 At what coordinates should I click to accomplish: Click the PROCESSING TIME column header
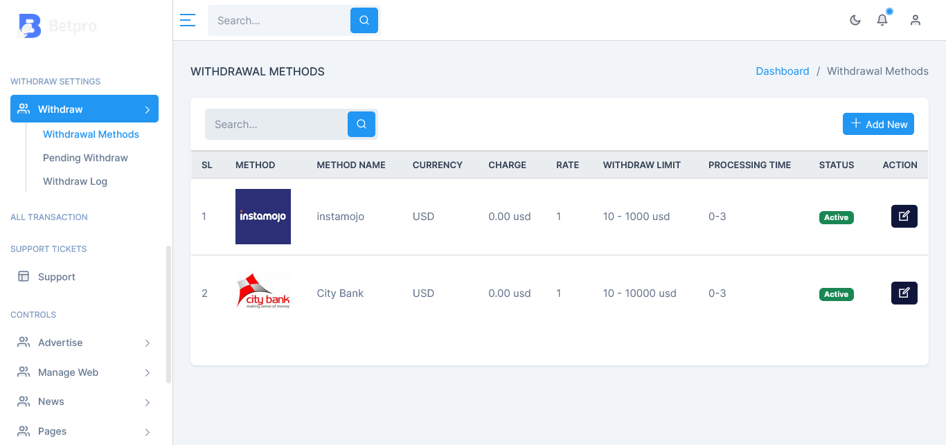(x=749, y=165)
